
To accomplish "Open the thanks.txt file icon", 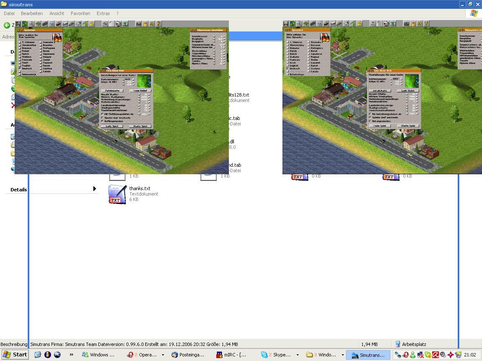I will [x=117, y=194].
